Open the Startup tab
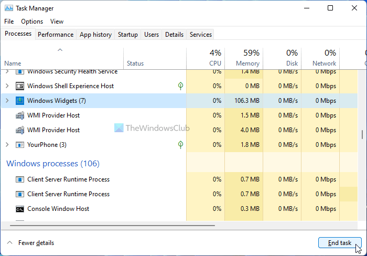The height and width of the screenshot is (256, 367). tap(128, 35)
